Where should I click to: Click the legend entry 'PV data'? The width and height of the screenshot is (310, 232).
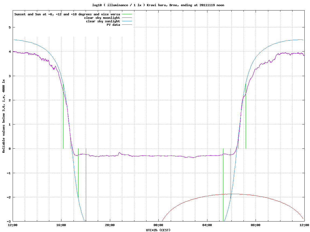pyautogui.click(x=113, y=25)
